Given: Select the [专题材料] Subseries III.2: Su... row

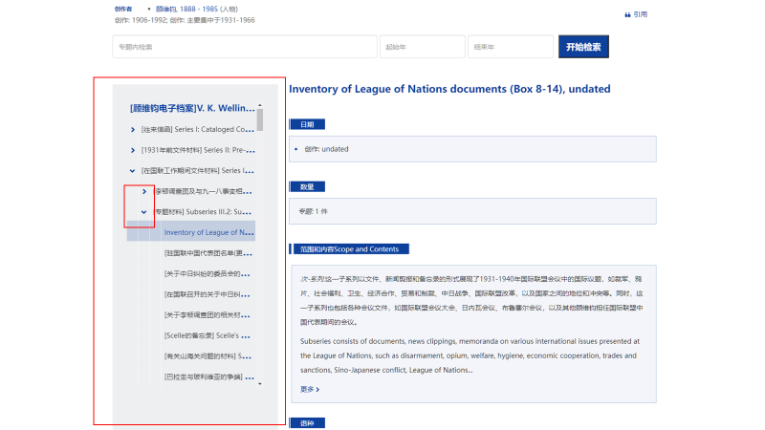Looking at the screenshot, I should click(203, 212).
